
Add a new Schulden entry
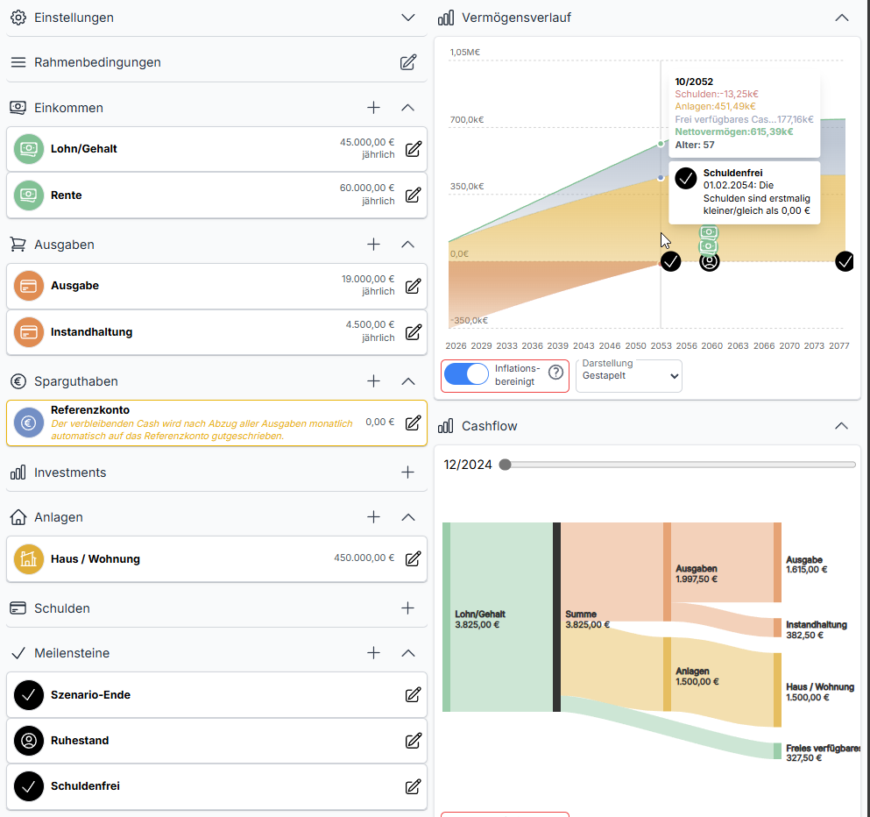(x=407, y=608)
